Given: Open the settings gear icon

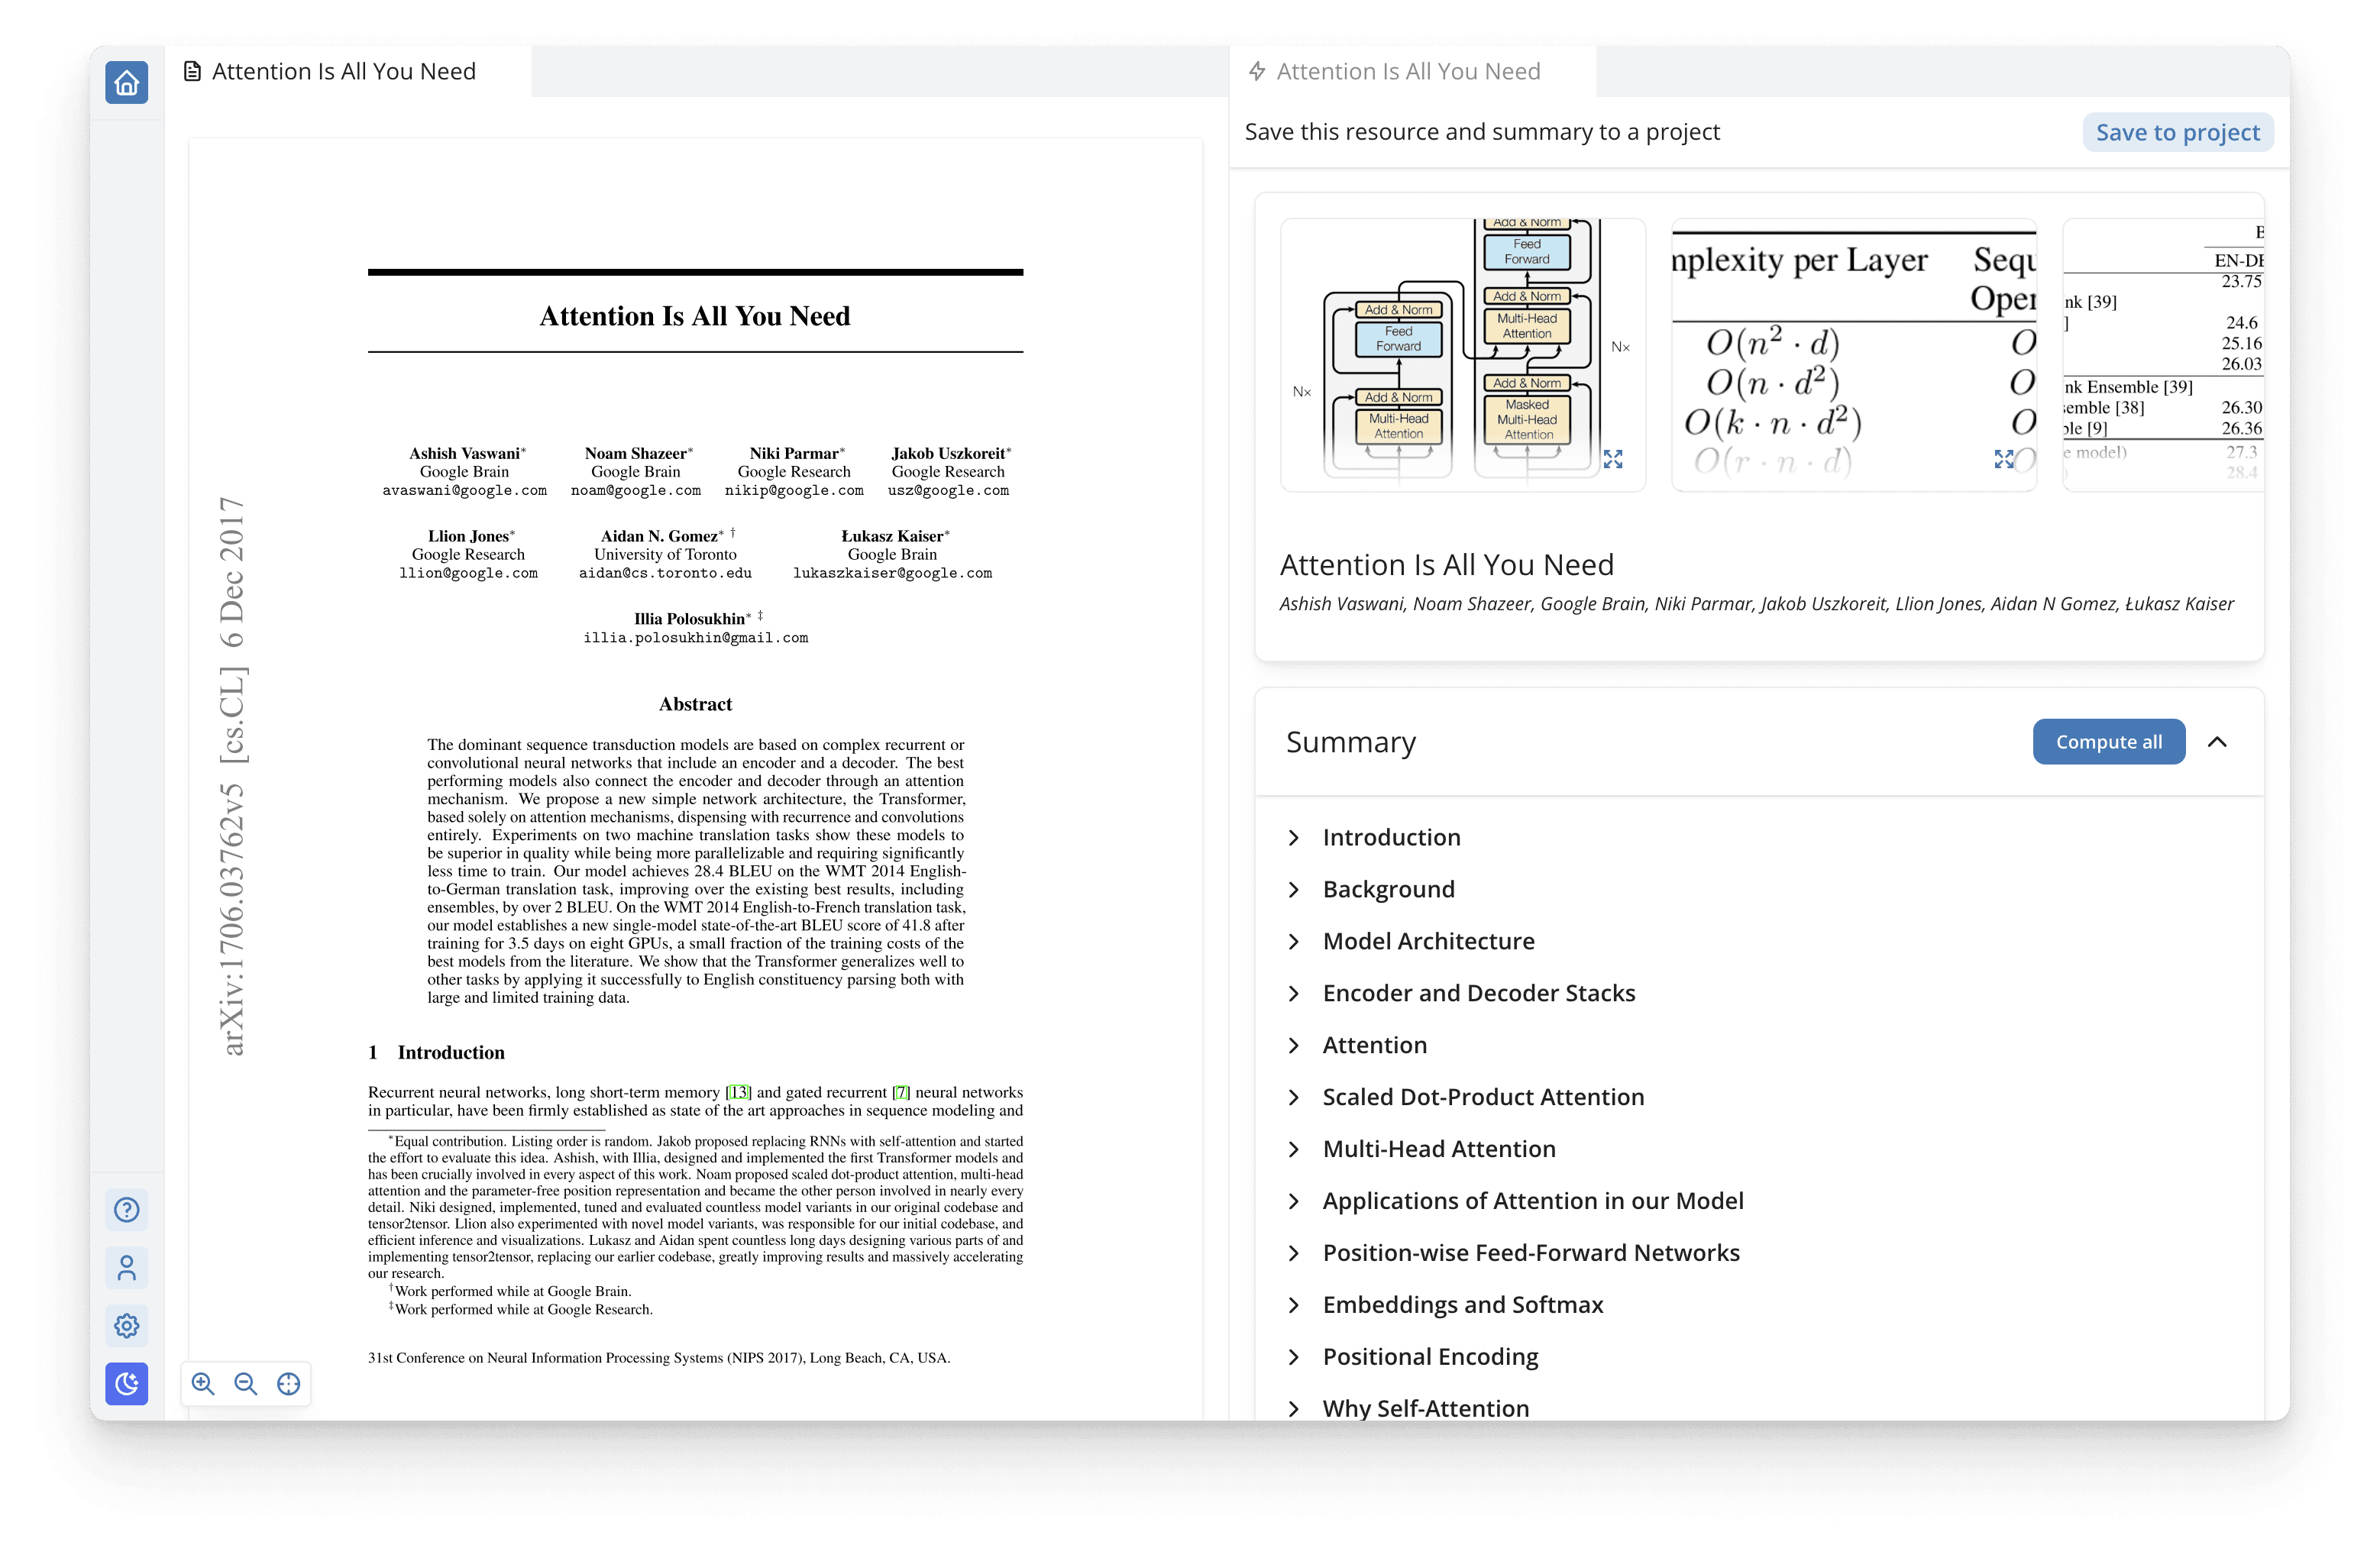Looking at the screenshot, I should pos(126,1326).
